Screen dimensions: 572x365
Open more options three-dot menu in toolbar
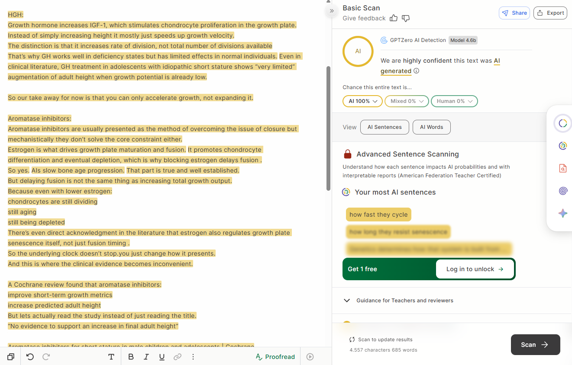click(x=193, y=357)
